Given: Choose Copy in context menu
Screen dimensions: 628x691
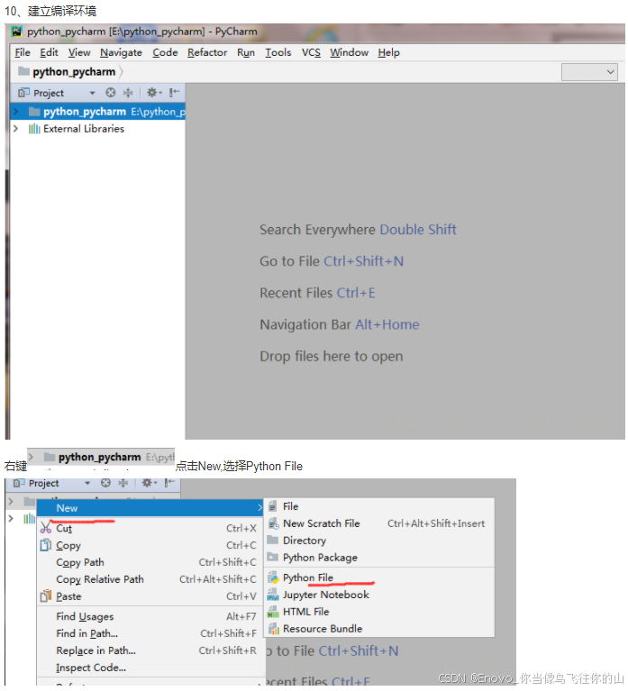Looking at the screenshot, I should pyautogui.click(x=150, y=545).
